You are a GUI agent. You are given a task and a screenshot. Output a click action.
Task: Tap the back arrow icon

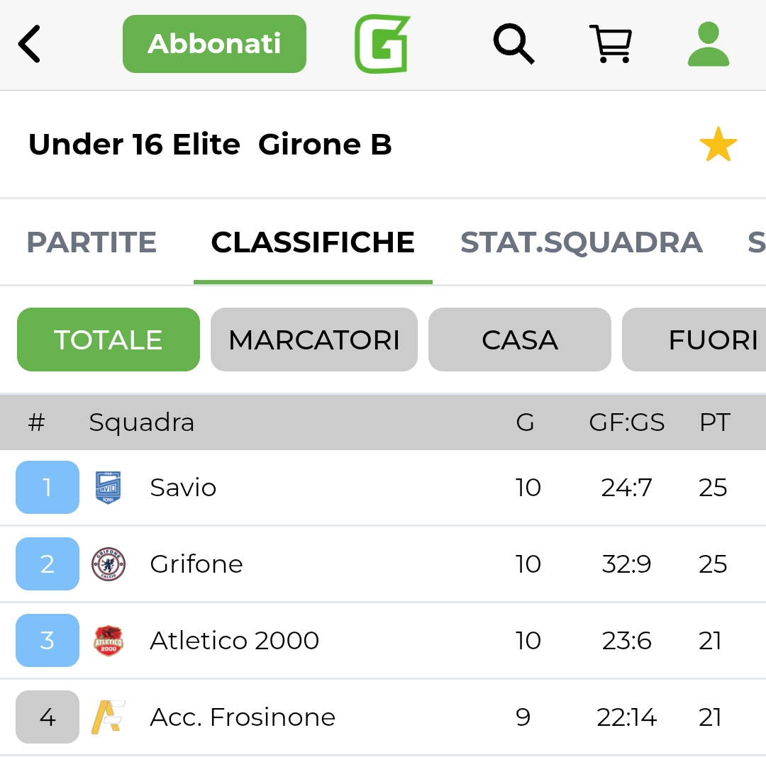(x=30, y=44)
